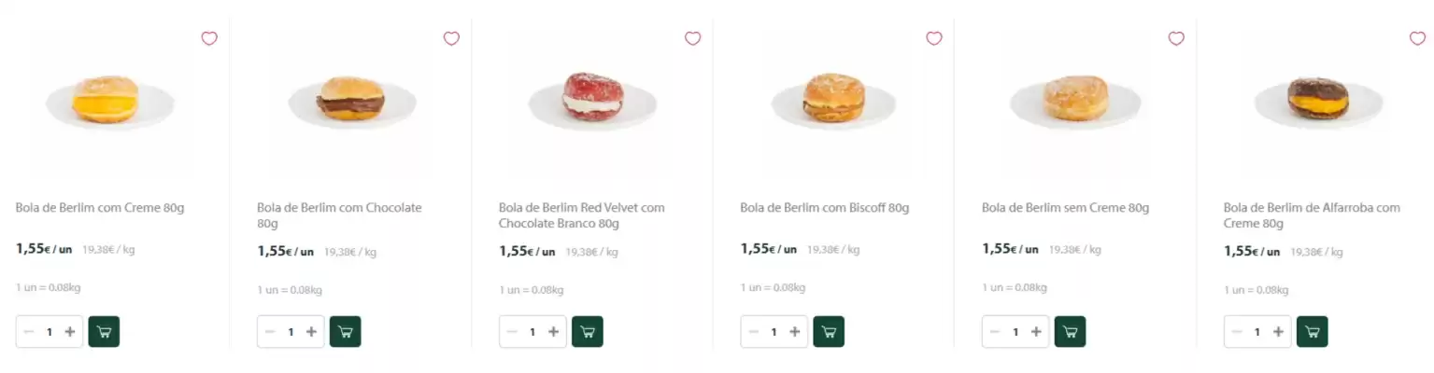
Task: Decrease quantity of Bola de Berlim com Chocolate
Action: point(270,332)
